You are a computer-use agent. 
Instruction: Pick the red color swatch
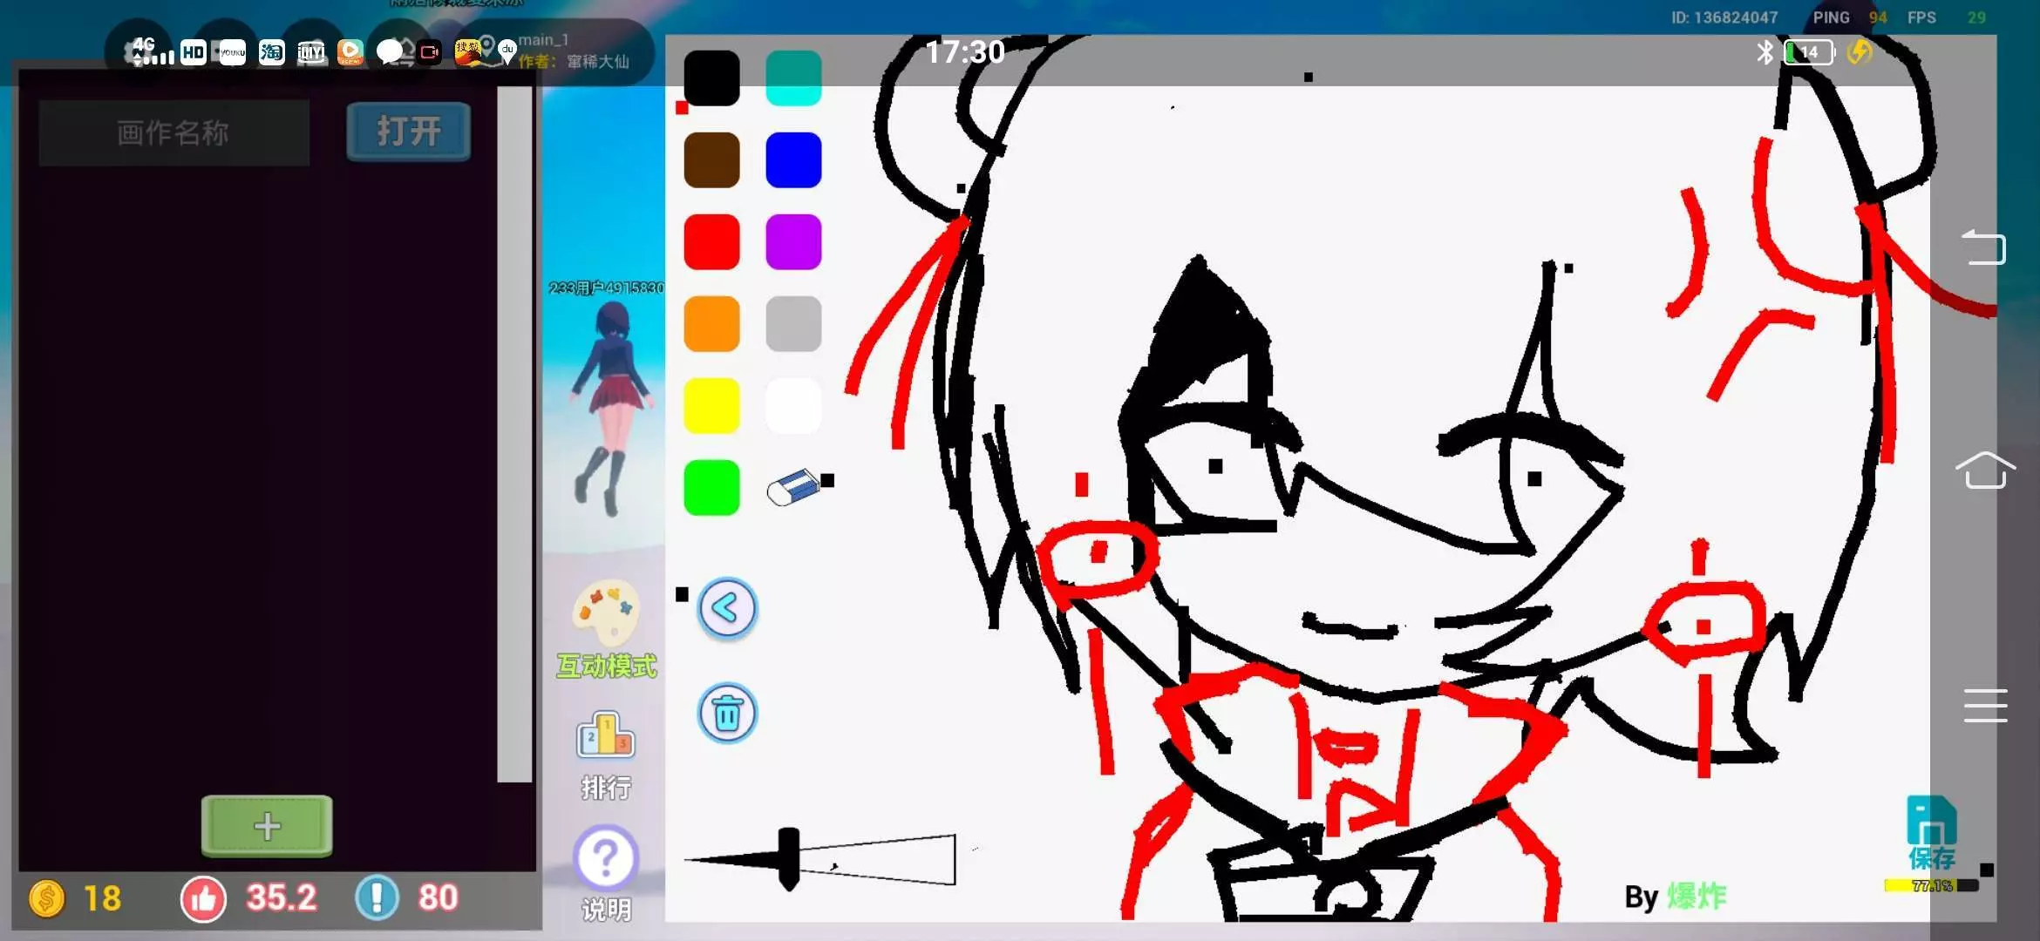711,242
